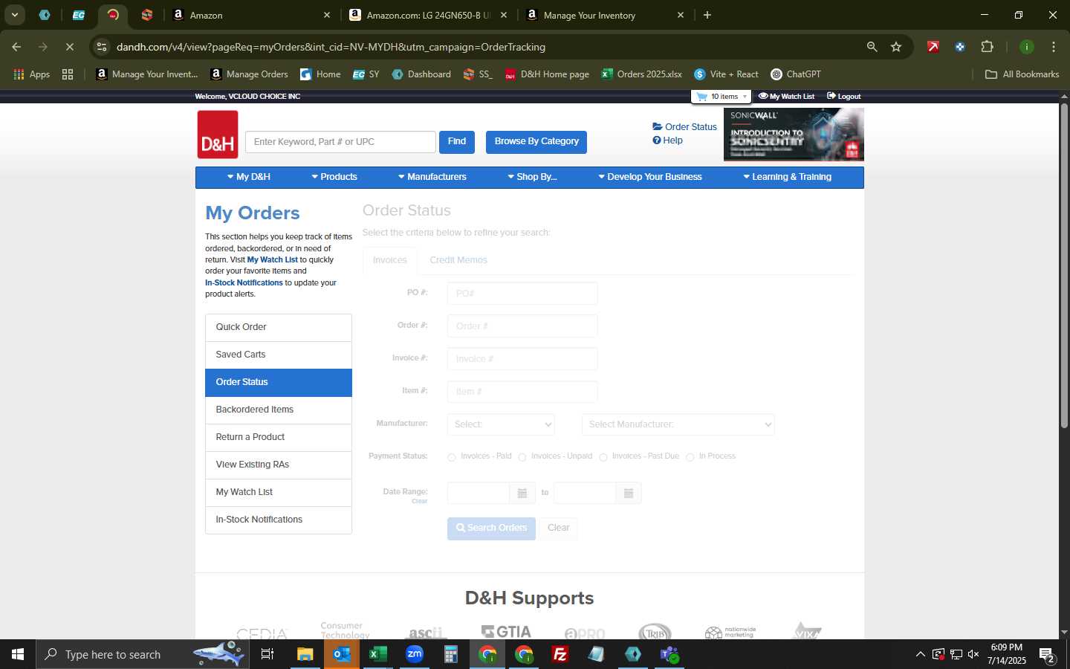Viewport: 1070px width, 669px height.
Task: Open the Apps bookmark grid
Action: pos(32,74)
